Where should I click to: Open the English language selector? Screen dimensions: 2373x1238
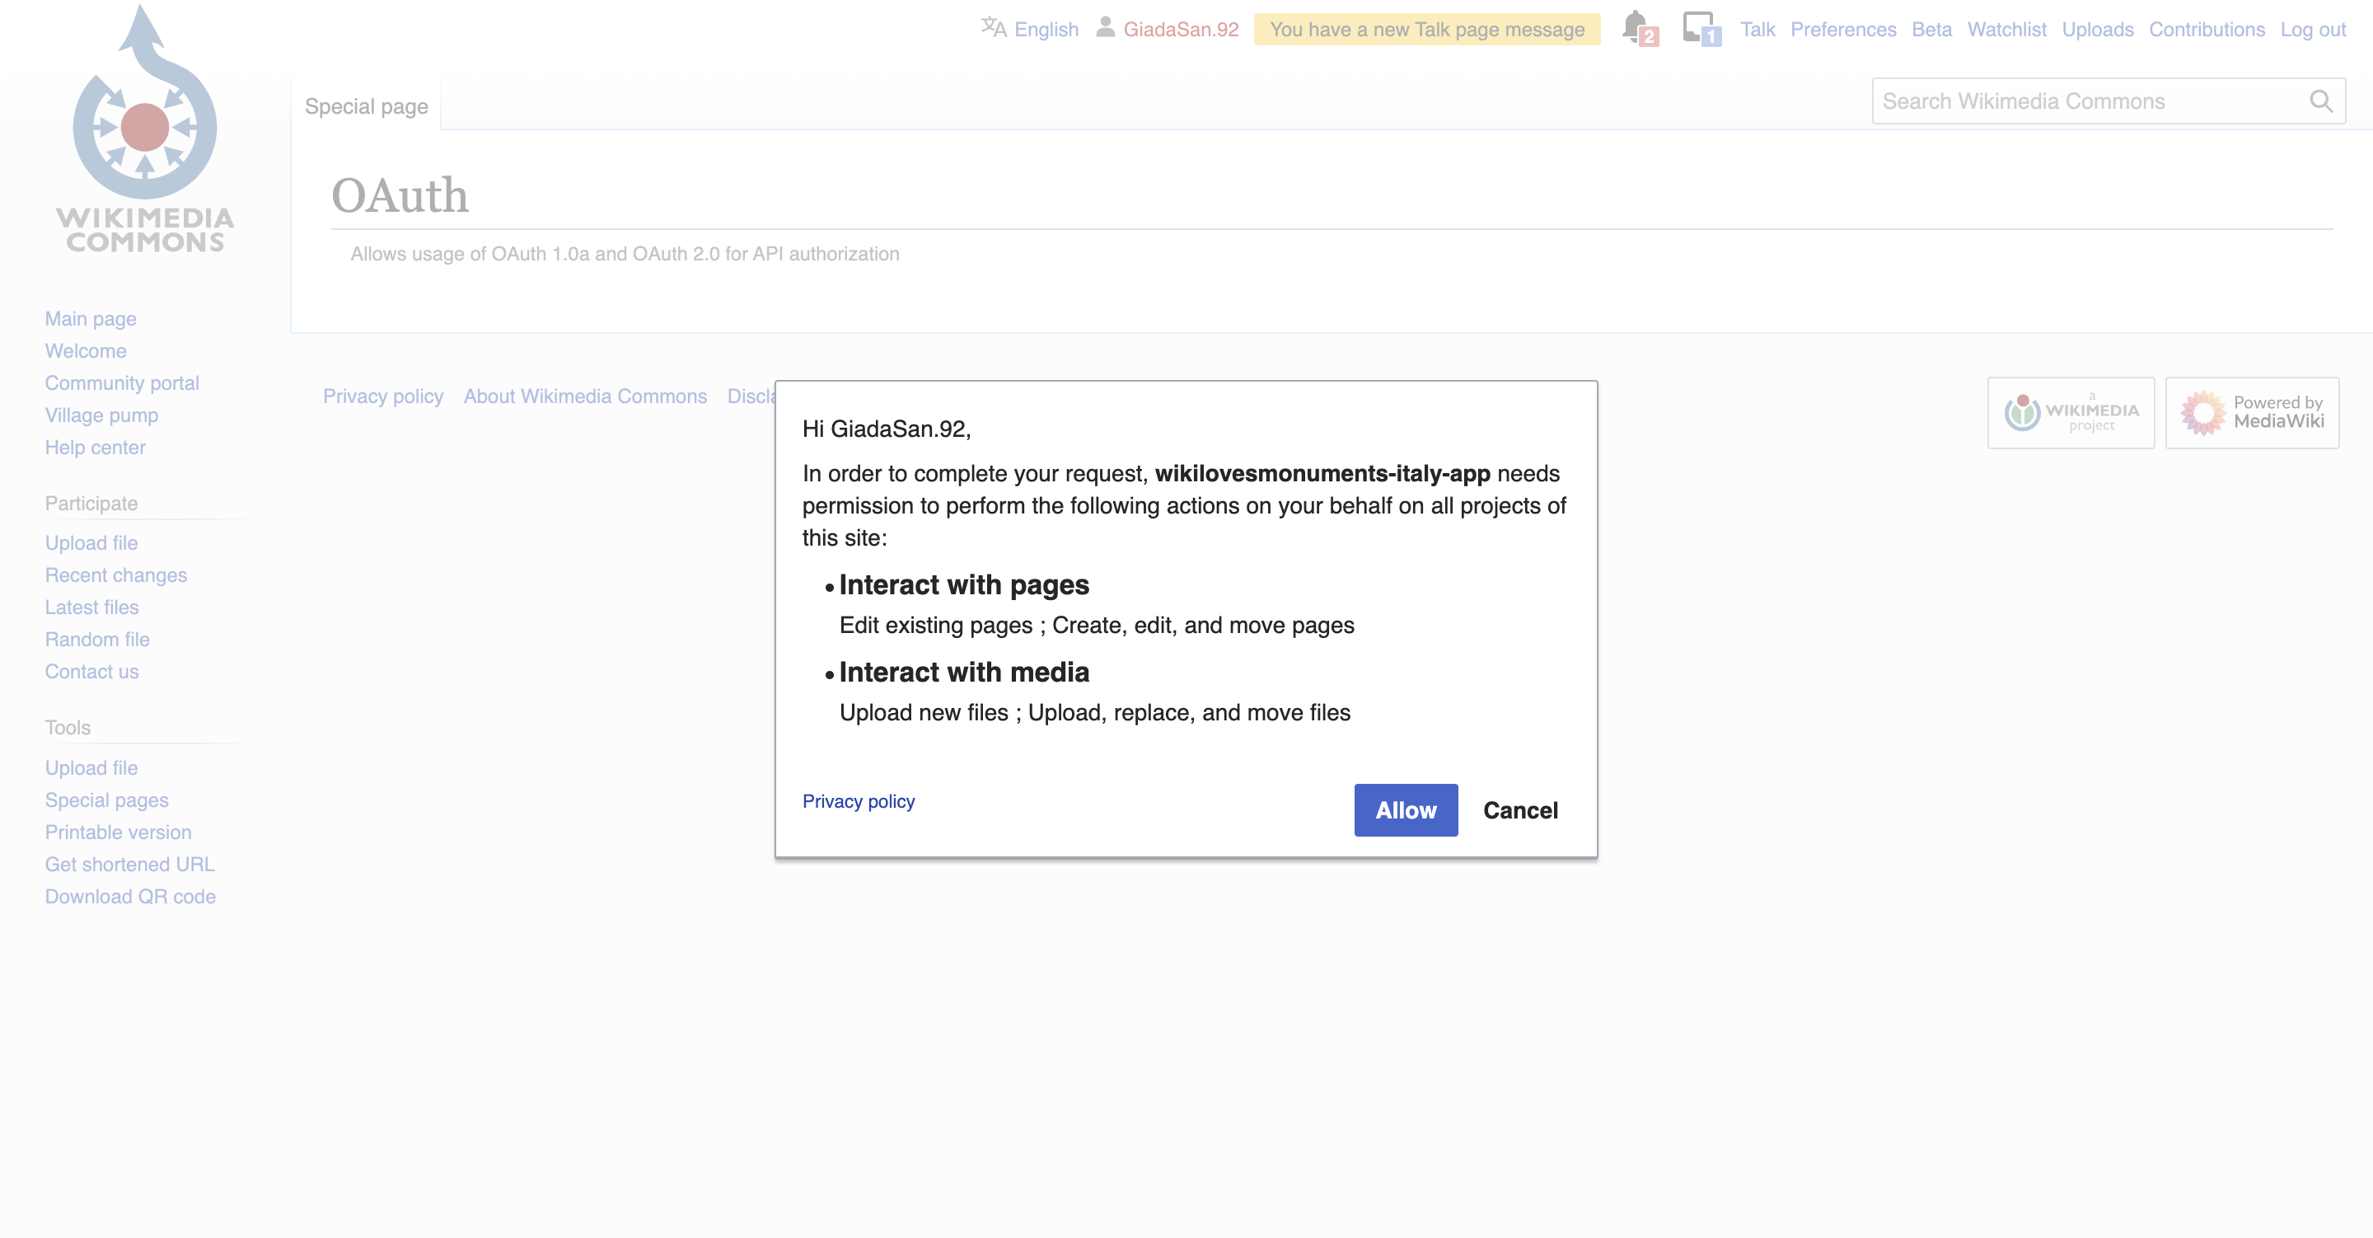(1046, 30)
